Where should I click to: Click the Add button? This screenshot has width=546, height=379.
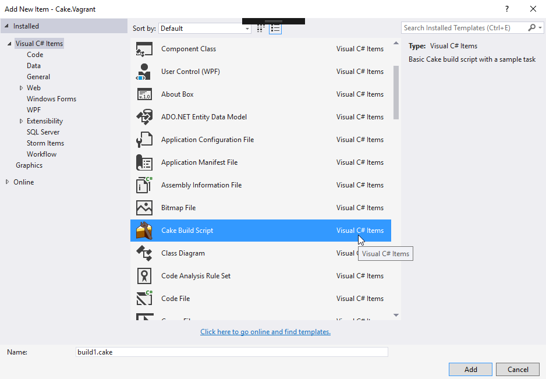point(470,369)
